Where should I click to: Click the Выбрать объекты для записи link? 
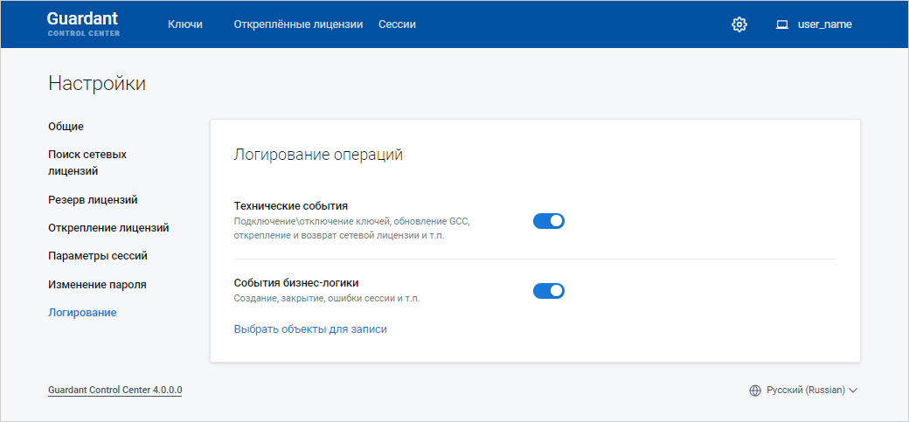coord(310,329)
